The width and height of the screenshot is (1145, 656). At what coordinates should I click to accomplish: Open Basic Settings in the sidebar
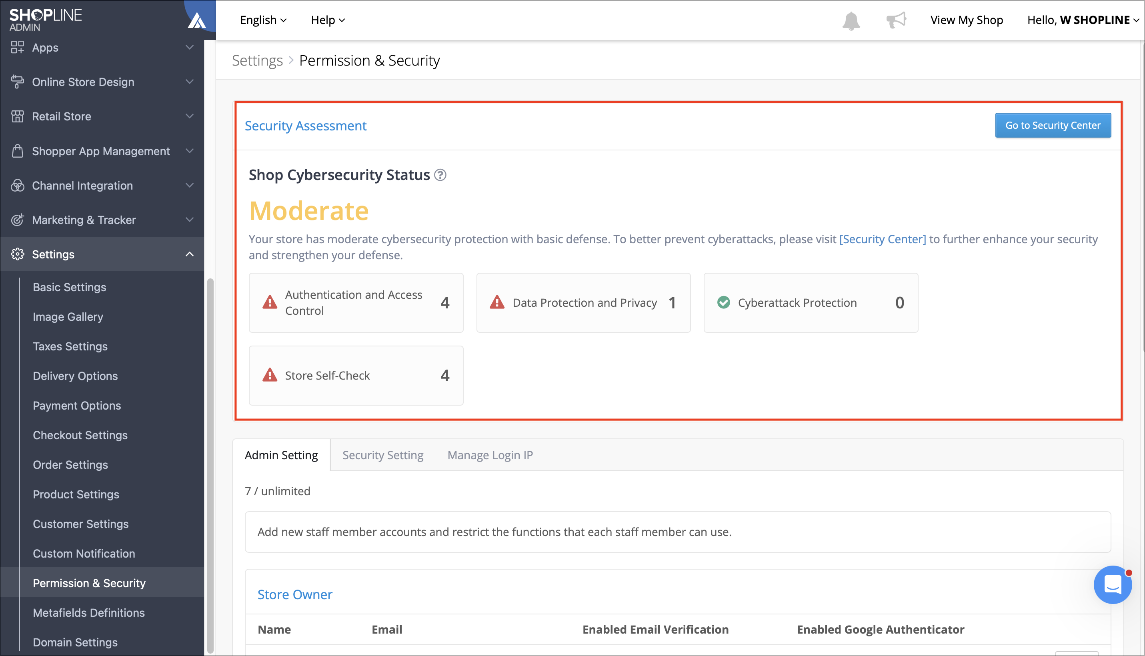click(69, 287)
